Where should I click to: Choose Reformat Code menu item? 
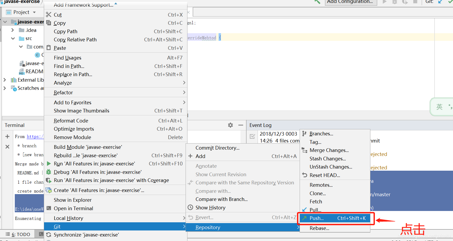[x=116, y=121]
